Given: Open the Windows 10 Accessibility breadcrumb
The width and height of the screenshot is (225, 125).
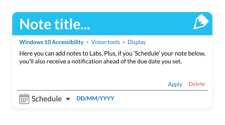Looking at the screenshot, I should pos(51,42).
